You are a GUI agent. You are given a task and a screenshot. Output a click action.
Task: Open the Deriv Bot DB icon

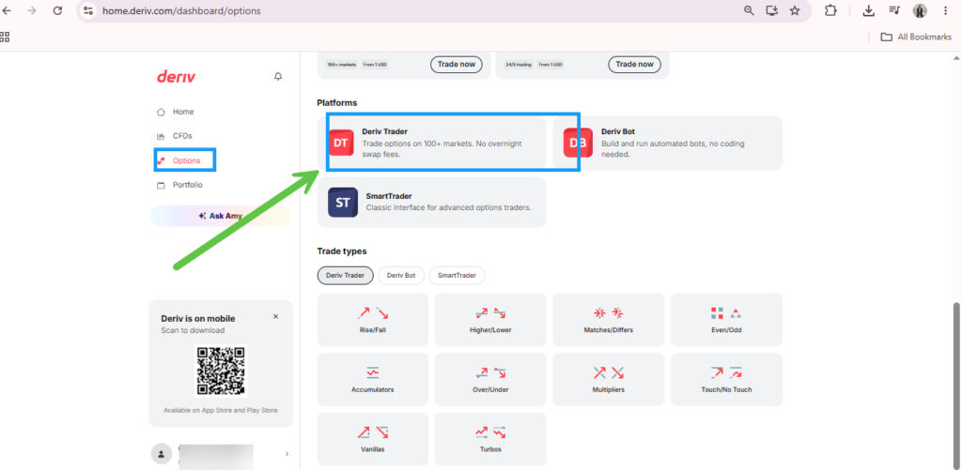tap(578, 143)
